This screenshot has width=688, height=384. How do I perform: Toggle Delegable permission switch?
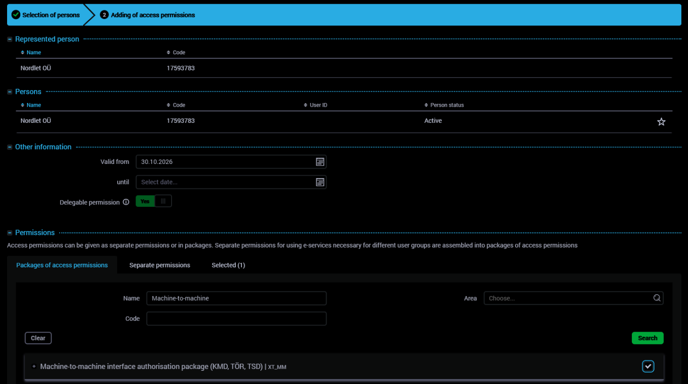click(154, 201)
